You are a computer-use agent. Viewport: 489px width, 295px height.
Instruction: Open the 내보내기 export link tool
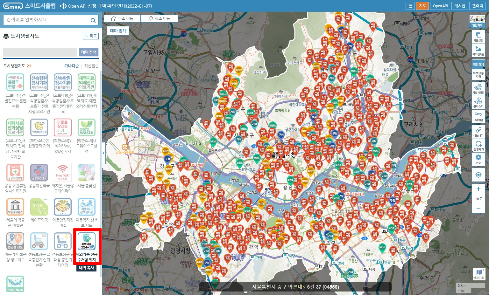(478, 132)
